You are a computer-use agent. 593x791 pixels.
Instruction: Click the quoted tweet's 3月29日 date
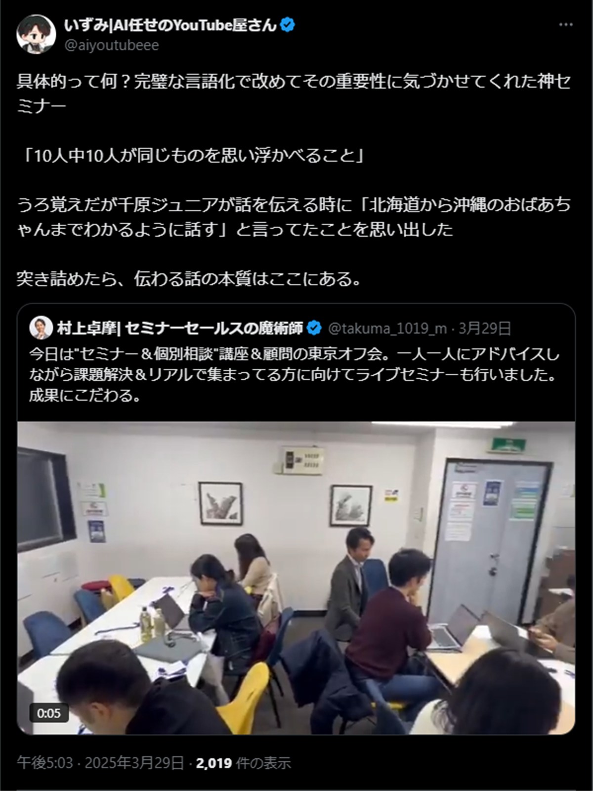coord(484,328)
